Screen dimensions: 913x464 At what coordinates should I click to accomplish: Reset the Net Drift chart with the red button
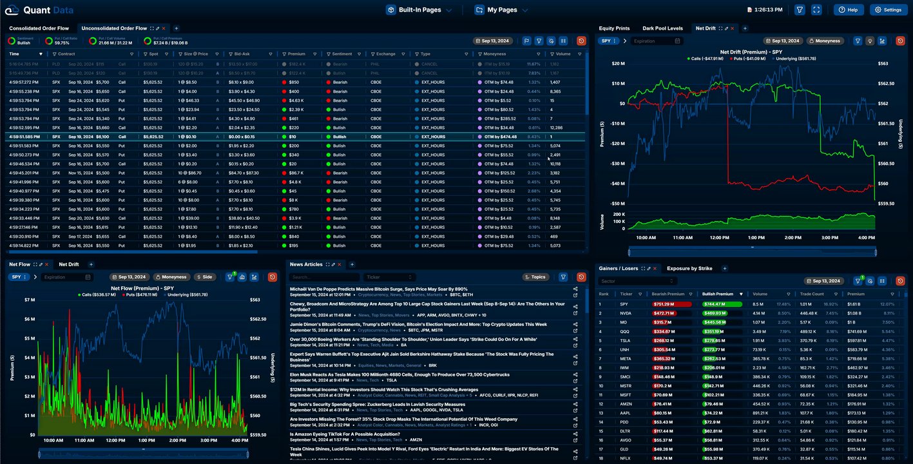pos(900,41)
